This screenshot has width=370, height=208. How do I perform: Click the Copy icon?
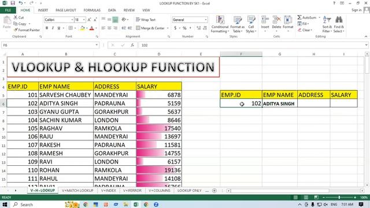coord(16,24)
